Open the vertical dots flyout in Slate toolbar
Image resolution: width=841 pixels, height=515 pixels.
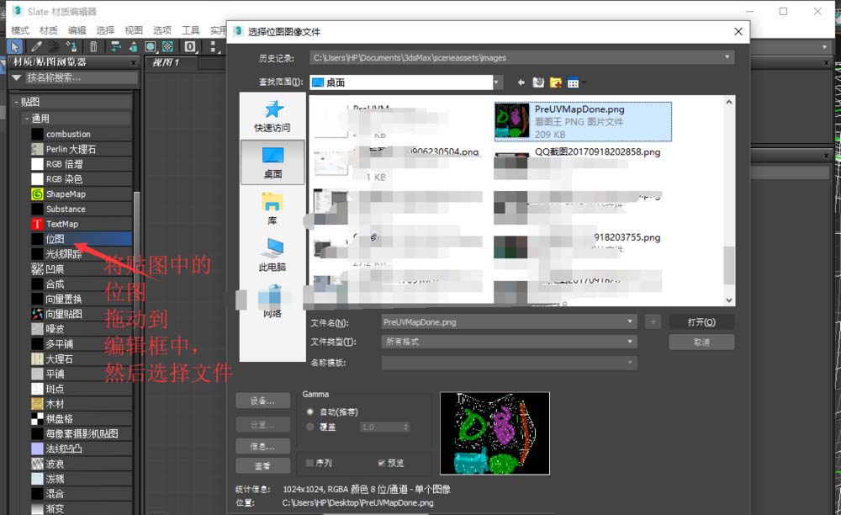(214, 46)
